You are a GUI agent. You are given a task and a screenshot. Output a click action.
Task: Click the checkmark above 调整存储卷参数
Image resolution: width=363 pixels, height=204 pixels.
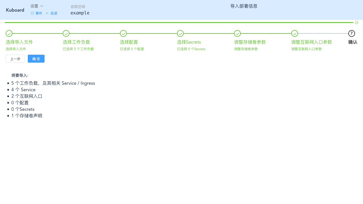(x=237, y=33)
